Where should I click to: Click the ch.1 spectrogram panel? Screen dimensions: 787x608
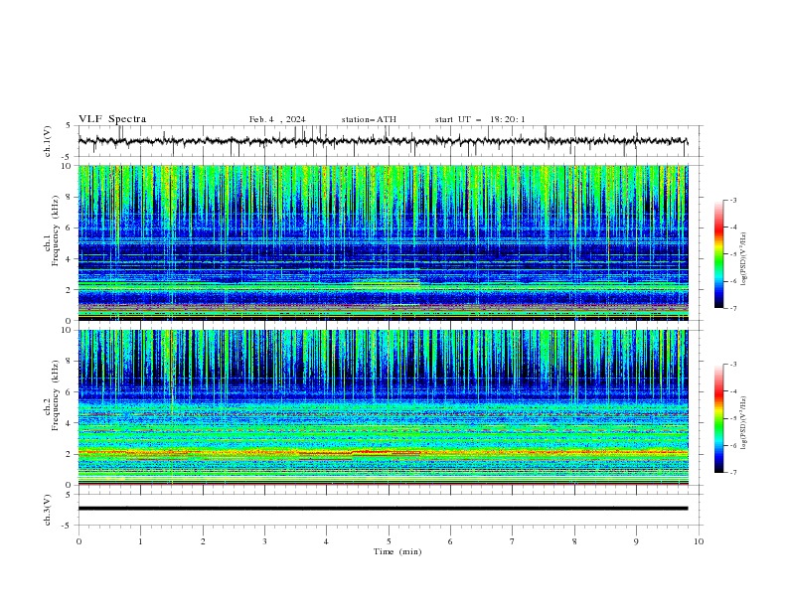click(x=383, y=242)
